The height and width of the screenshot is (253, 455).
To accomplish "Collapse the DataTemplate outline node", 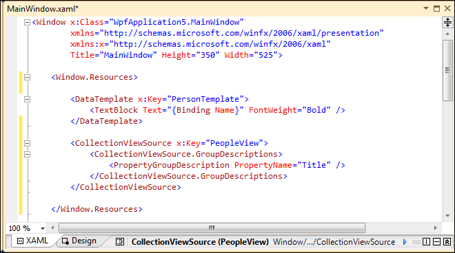I will 27,99.
